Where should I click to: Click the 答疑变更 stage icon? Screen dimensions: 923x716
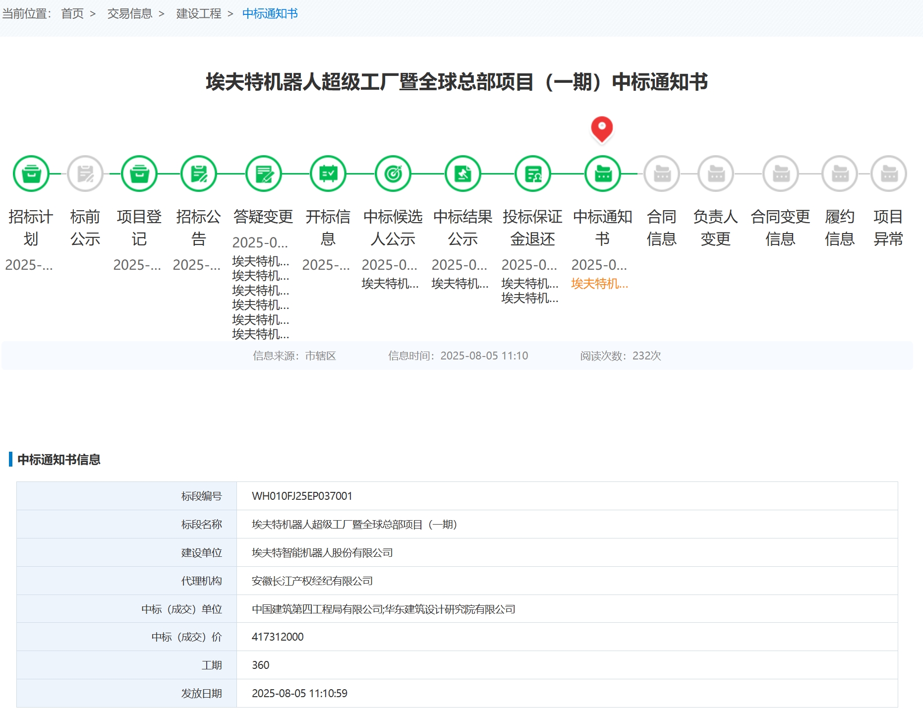tap(264, 174)
